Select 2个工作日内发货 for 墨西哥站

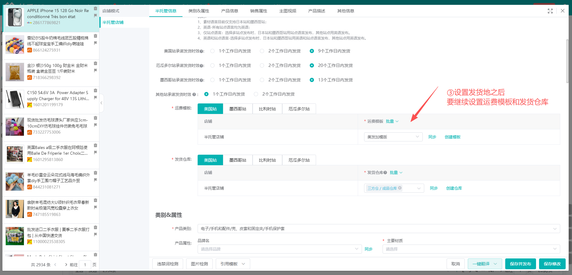tap(262, 80)
